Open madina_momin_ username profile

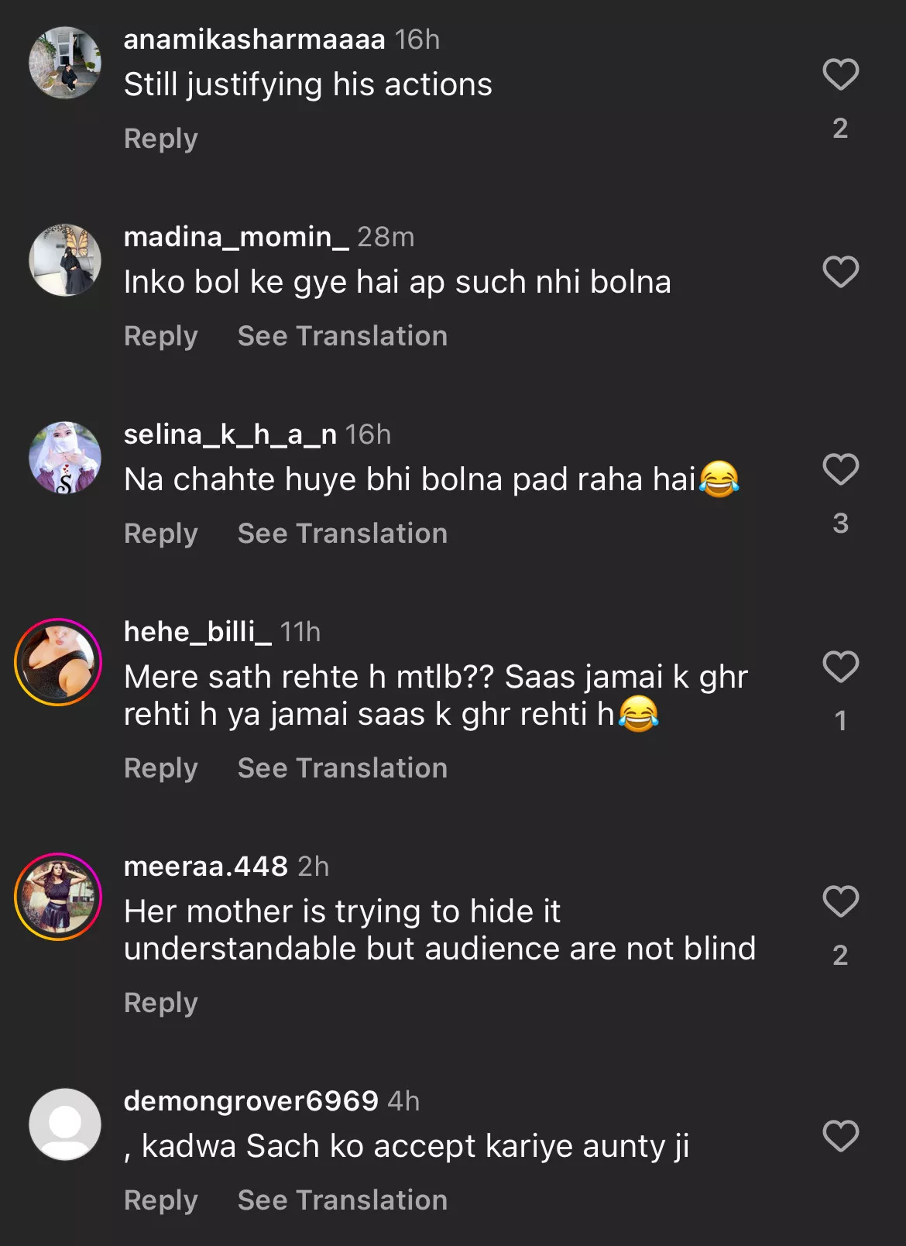pyautogui.click(x=236, y=237)
